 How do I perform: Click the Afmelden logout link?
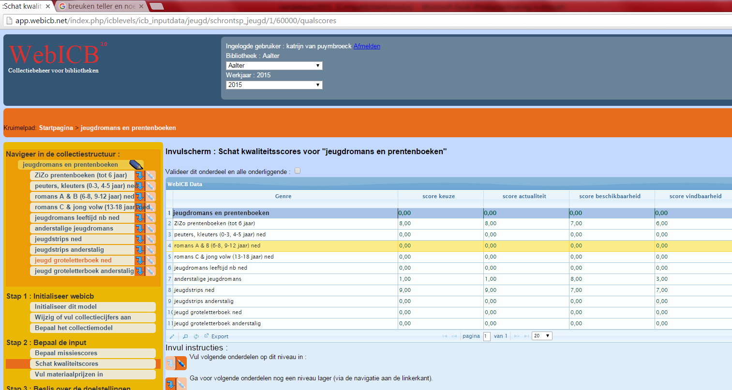(367, 46)
